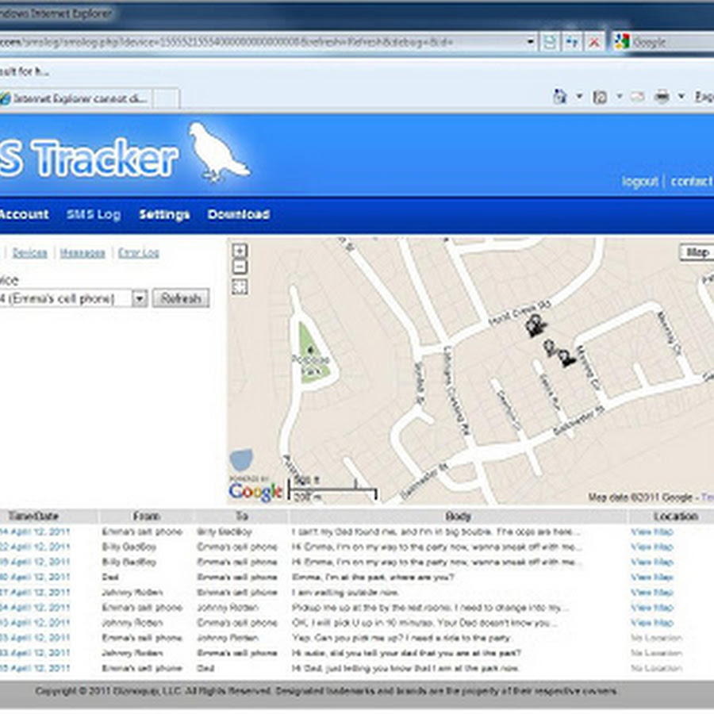714x714 pixels.
Task: Go to the Devices sub-link
Action: (29, 253)
